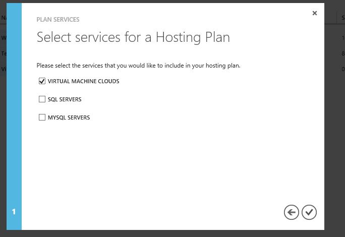Click the dimmed value 0 at right edge
The width and height of the screenshot is (345, 237).
tap(343, 69)
